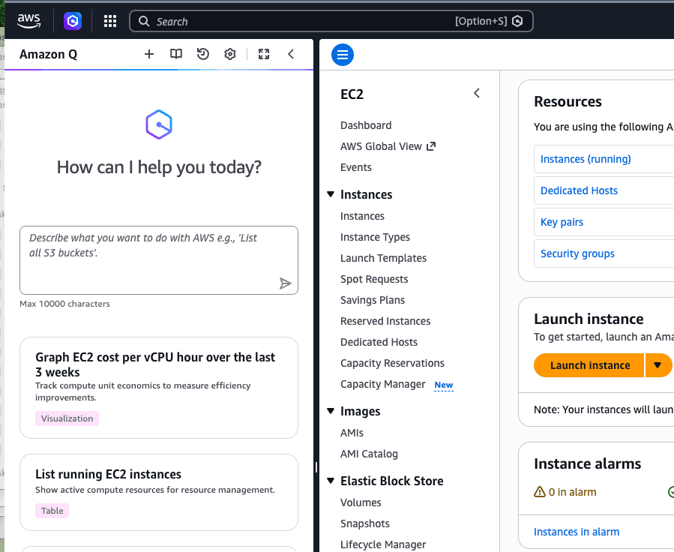Open Launch Templates page
Viewport: 674px width, 552px height.
pyautogui.click(x=383, y=258)
